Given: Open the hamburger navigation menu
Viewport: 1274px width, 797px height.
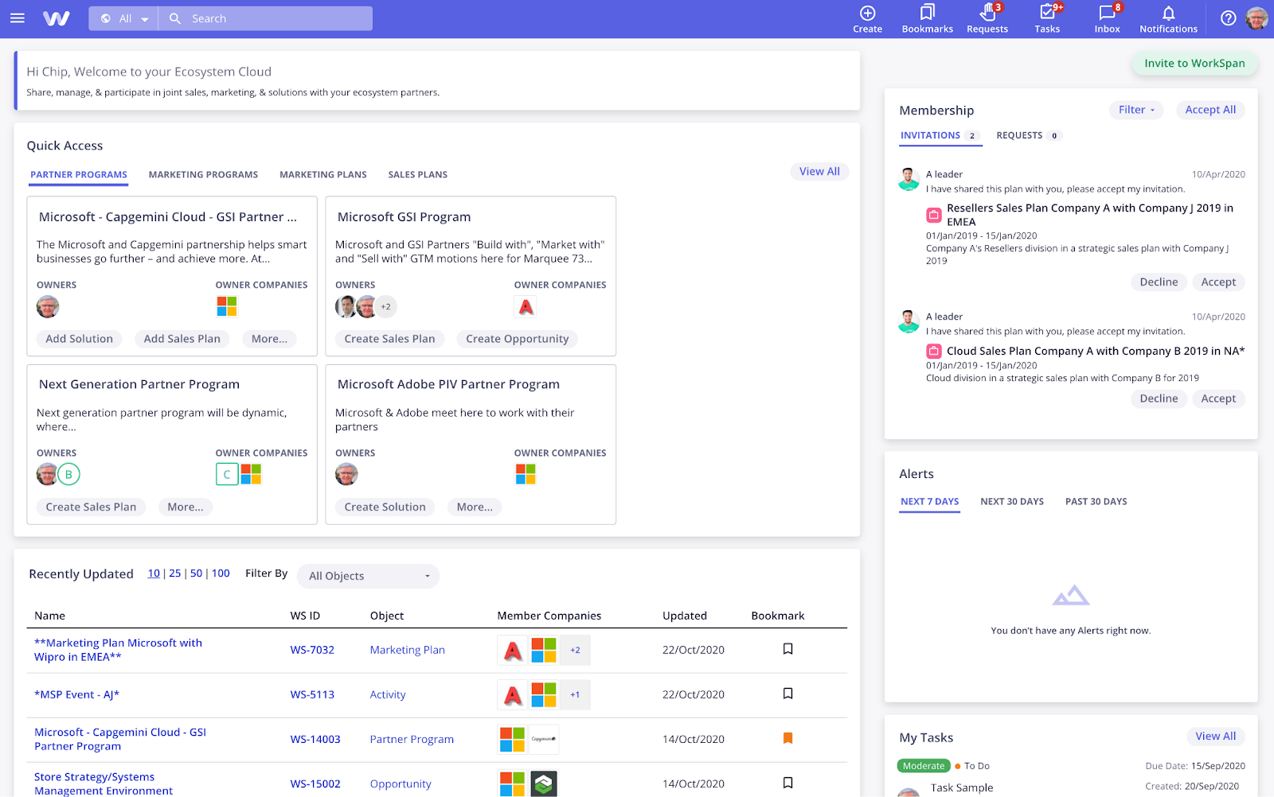Looking at the screenshot, I should [18, 18].
